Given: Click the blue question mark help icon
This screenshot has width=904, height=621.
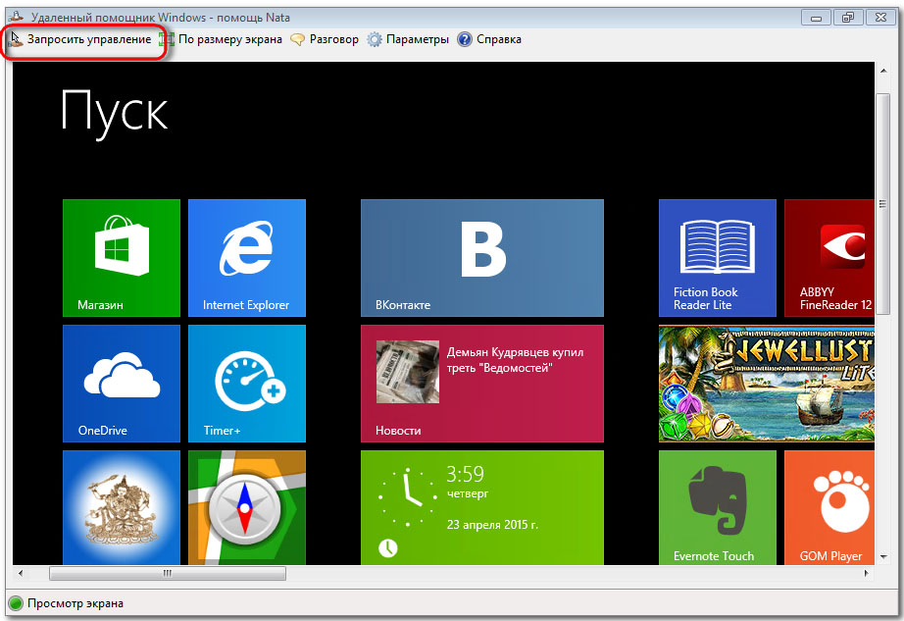Looking at the screenshot, I should click(x=464, y=39).
